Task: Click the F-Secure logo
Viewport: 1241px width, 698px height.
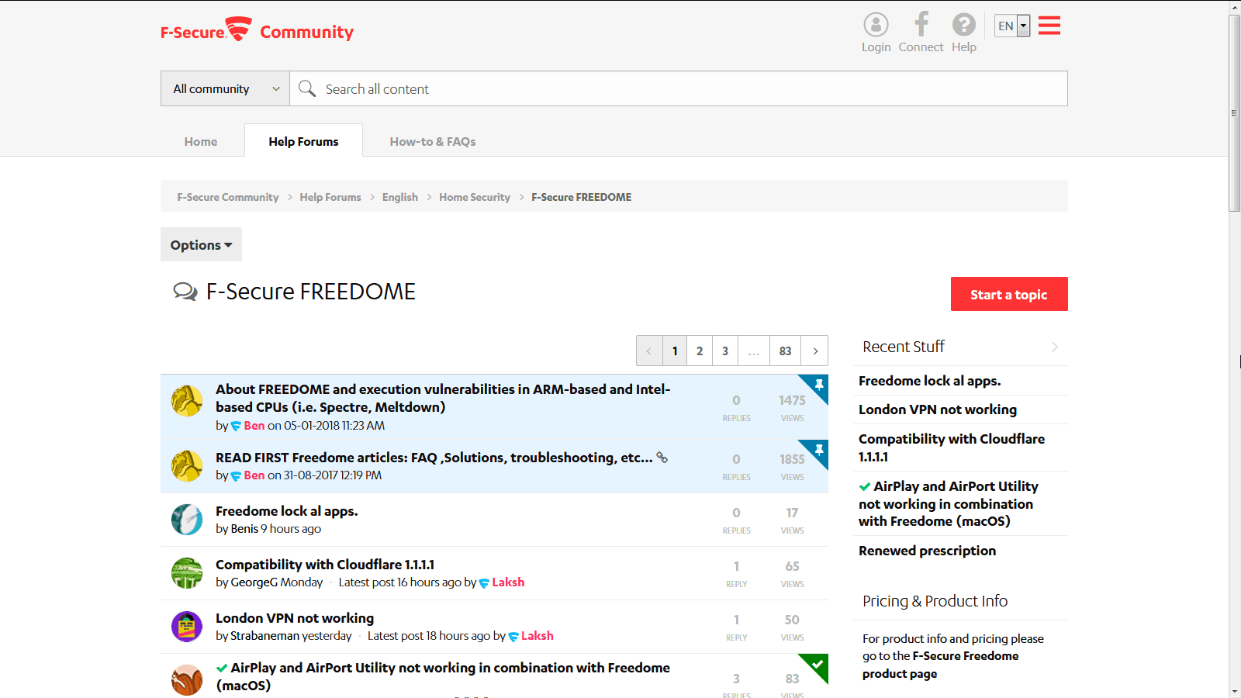Action: pyautogui.click(x=206, y=30)
